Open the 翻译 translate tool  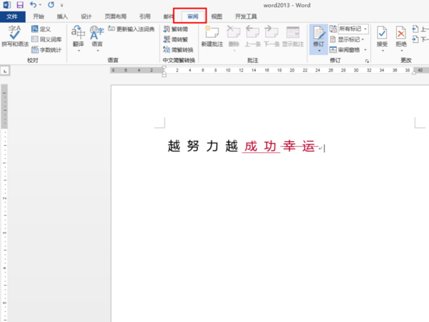(78, 39)
